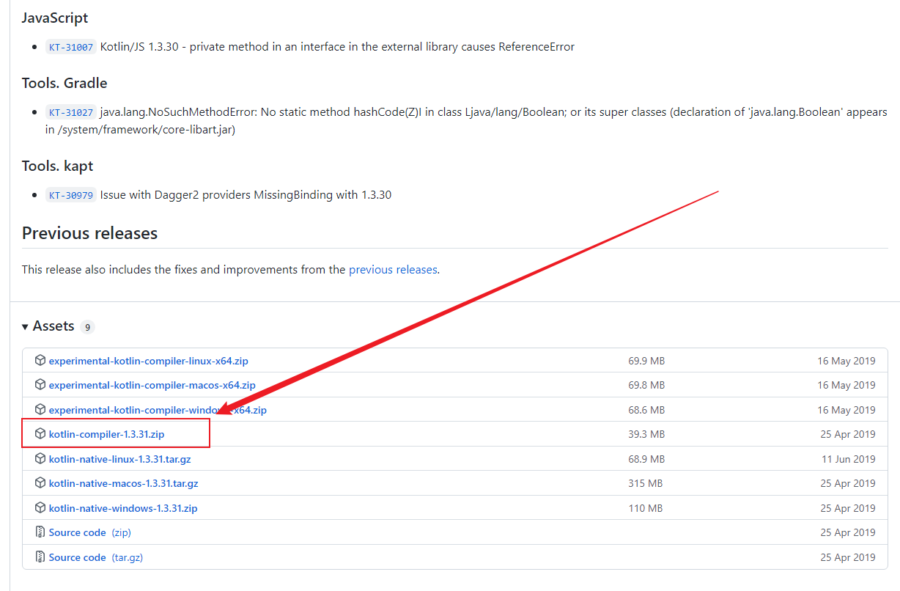Click package icon beside kotlin-native-linux-1.3.31.tar.gz
Viewport: 900px width, 591px height.
pyautogui.click(x=40, y=459)
